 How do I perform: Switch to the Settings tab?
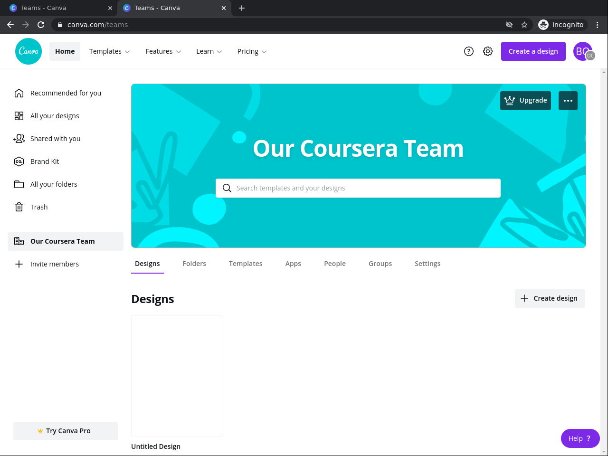[427, 264]
